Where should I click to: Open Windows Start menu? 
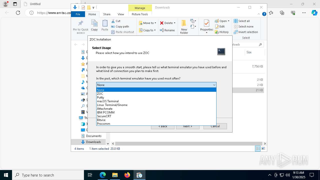click(6, 175)
